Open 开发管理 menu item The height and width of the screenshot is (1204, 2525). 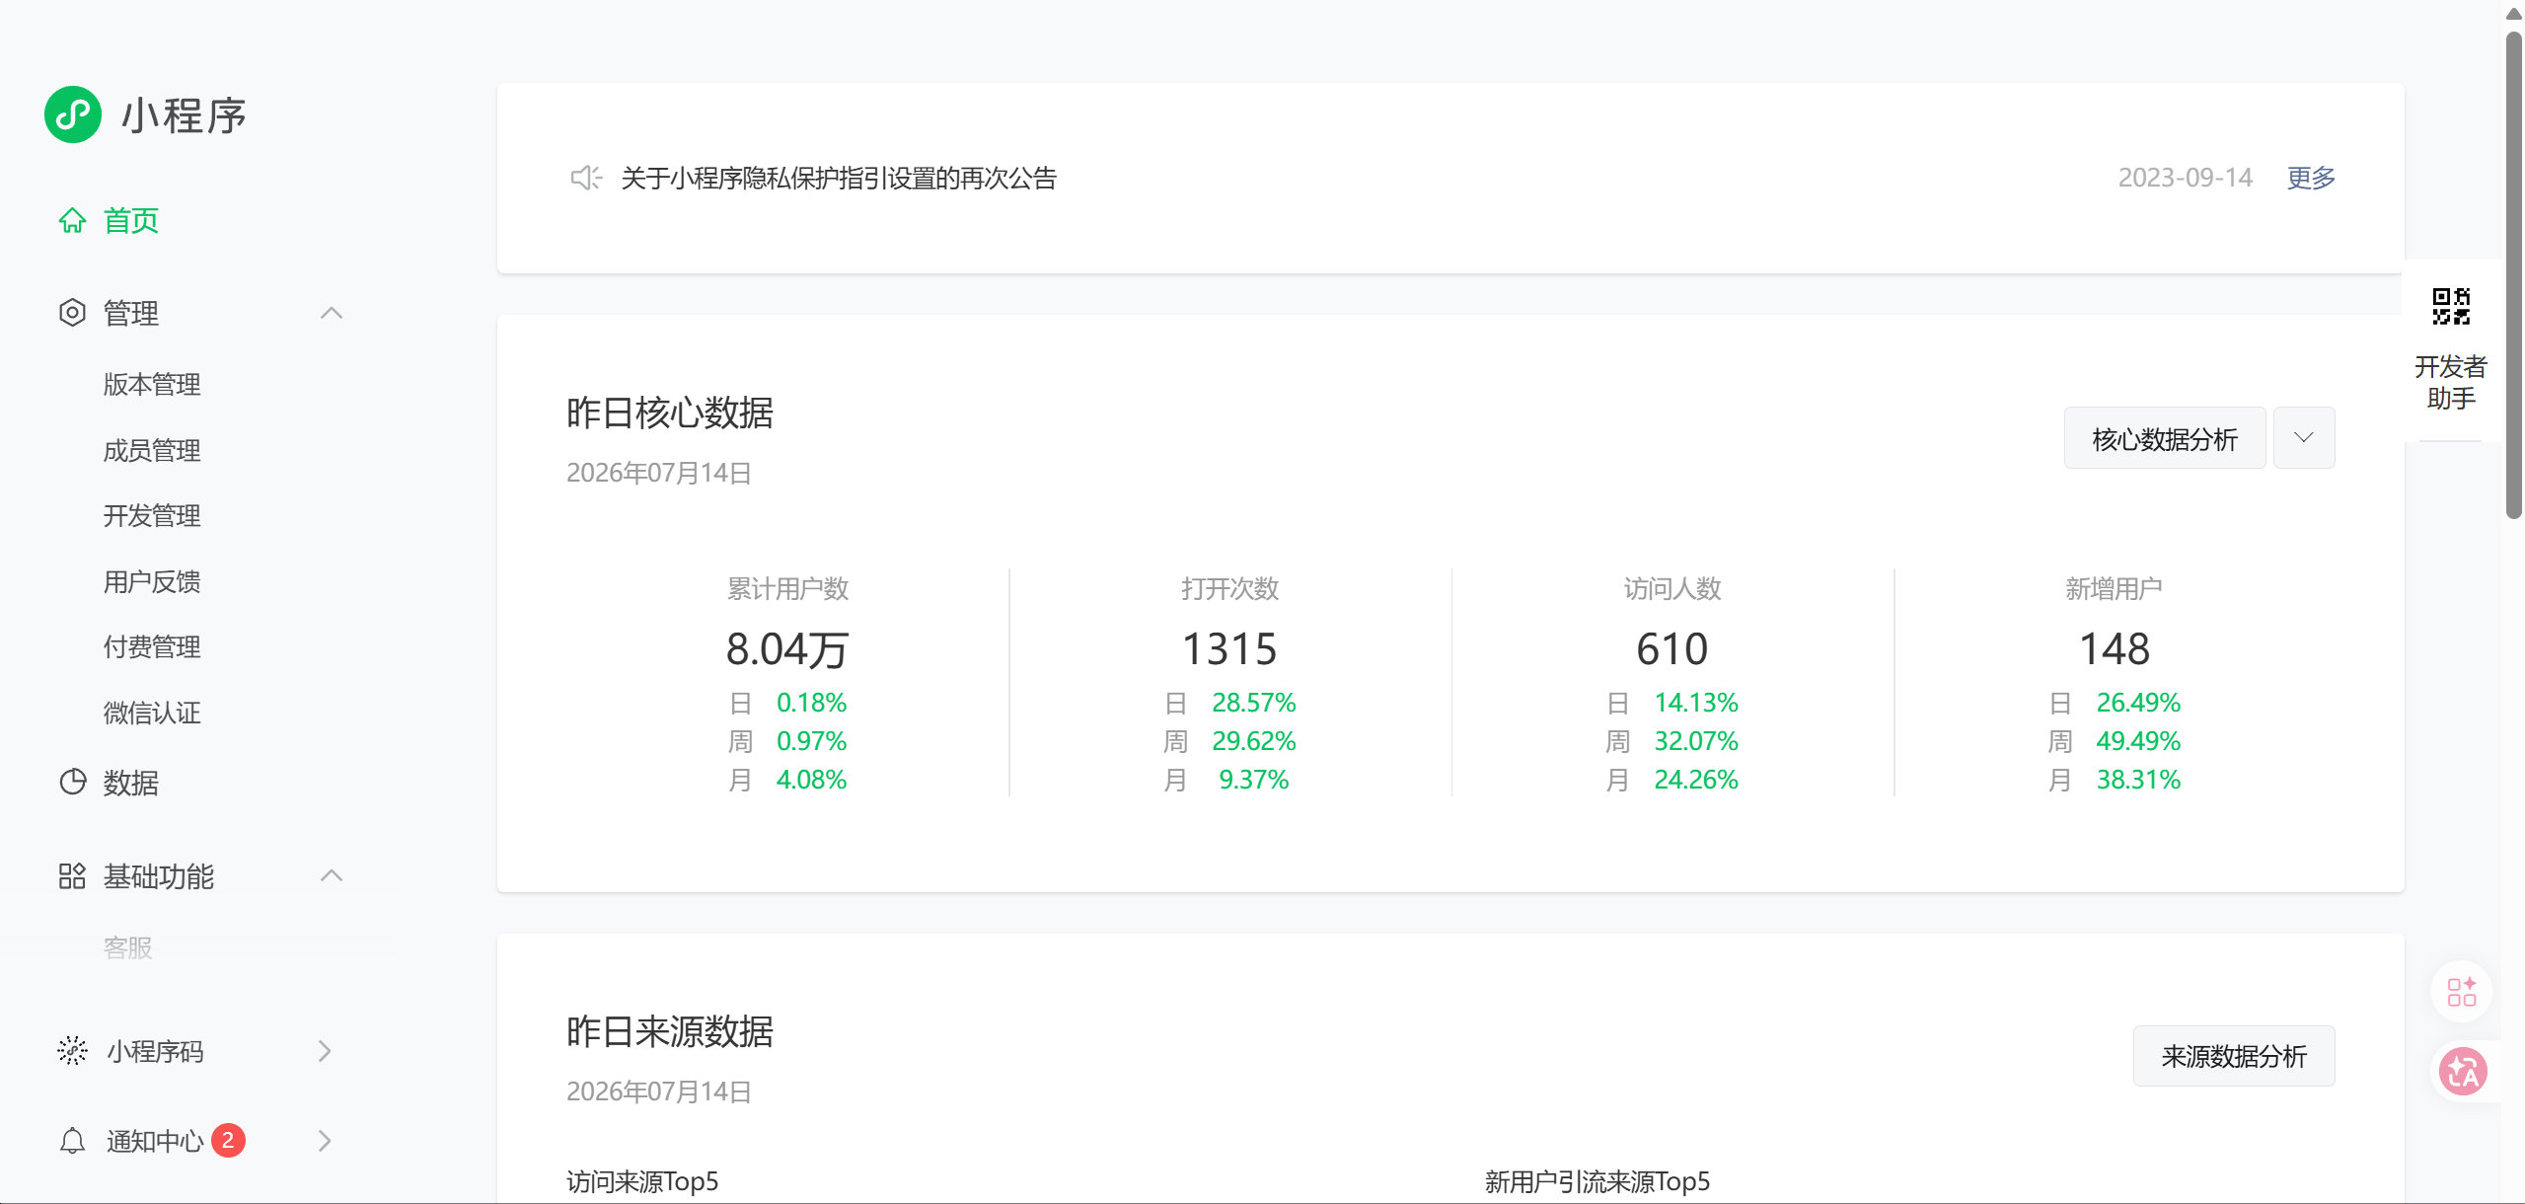click(x=152, y=515)
